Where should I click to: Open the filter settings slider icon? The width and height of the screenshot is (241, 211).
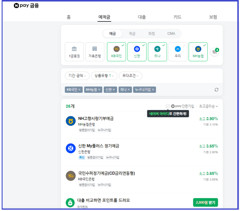coord(215,52)
